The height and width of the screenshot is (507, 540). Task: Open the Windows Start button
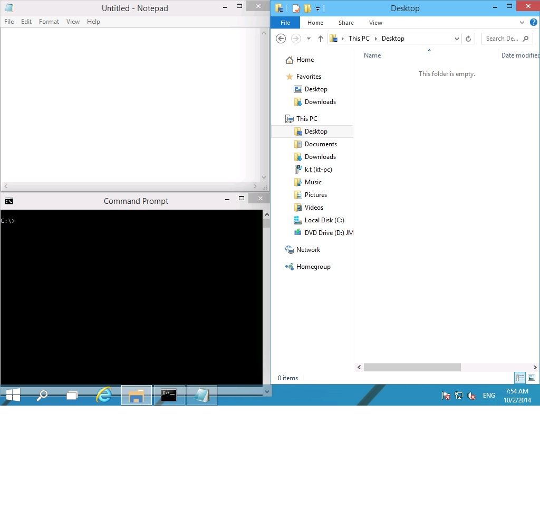(13, 395)
